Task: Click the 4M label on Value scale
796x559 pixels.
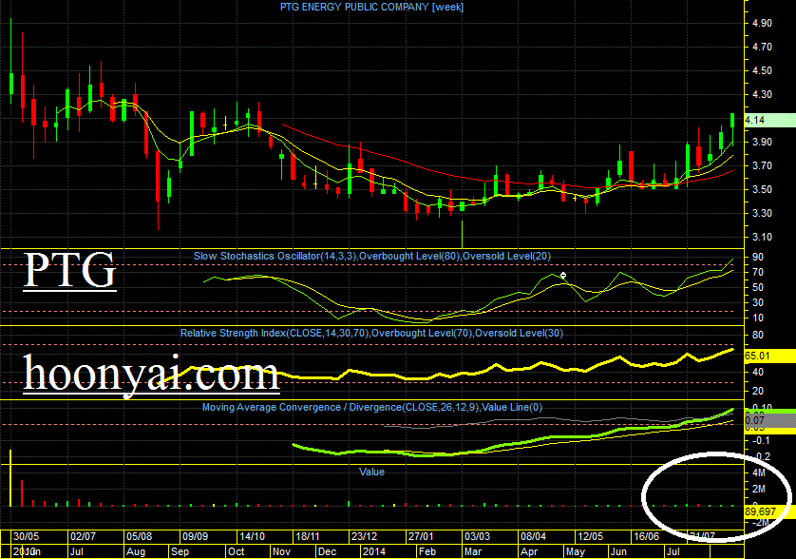Action: coord(759,473)
